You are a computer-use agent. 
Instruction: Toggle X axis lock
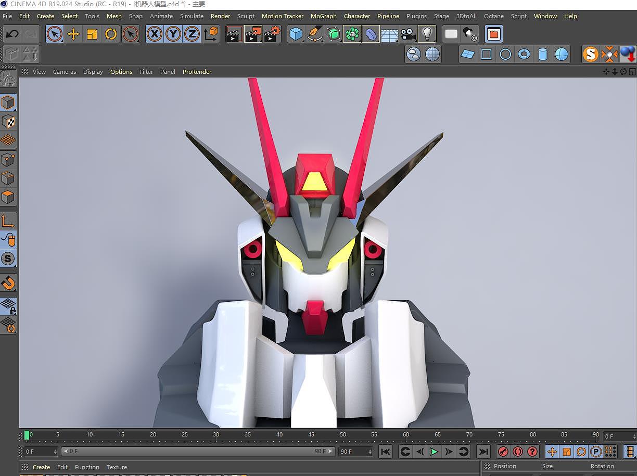(155, 35)
